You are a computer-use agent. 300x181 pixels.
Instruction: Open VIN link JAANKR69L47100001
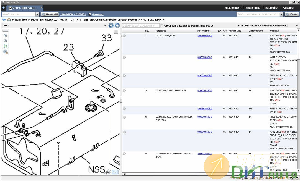pyautogui.click(x=73, y=14)
